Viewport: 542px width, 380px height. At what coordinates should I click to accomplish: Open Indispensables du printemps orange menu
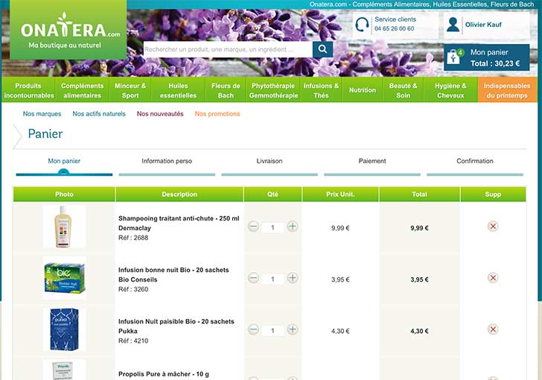(x=507, y=90)
